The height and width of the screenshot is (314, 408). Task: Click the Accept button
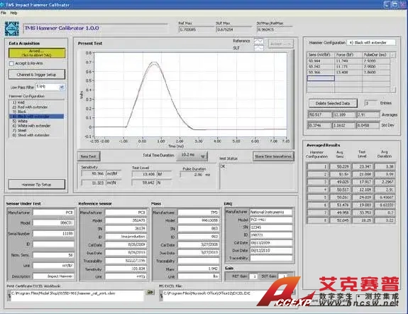click(280, 44)
